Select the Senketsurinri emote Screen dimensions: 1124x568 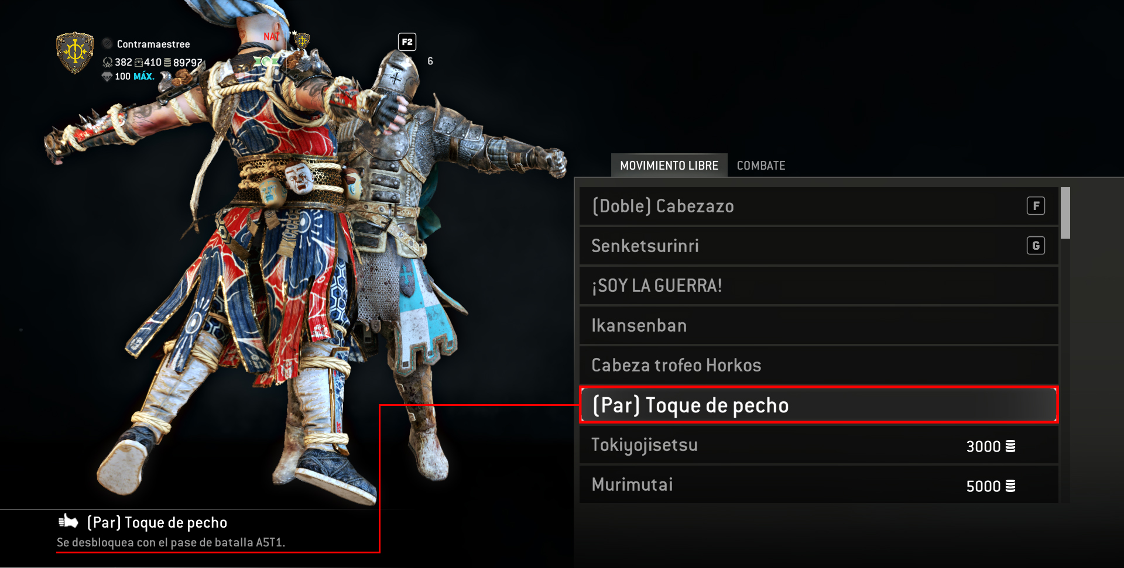(819, 246)
